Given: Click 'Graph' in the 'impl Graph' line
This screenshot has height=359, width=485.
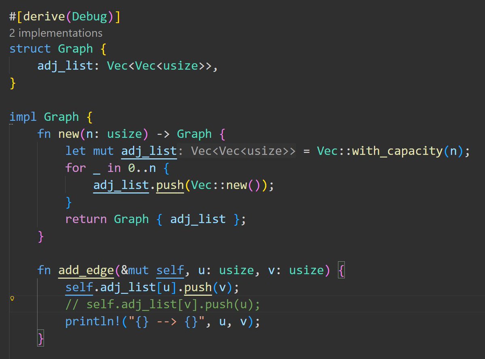Looking at the screenshot, I should coord(61,117).
